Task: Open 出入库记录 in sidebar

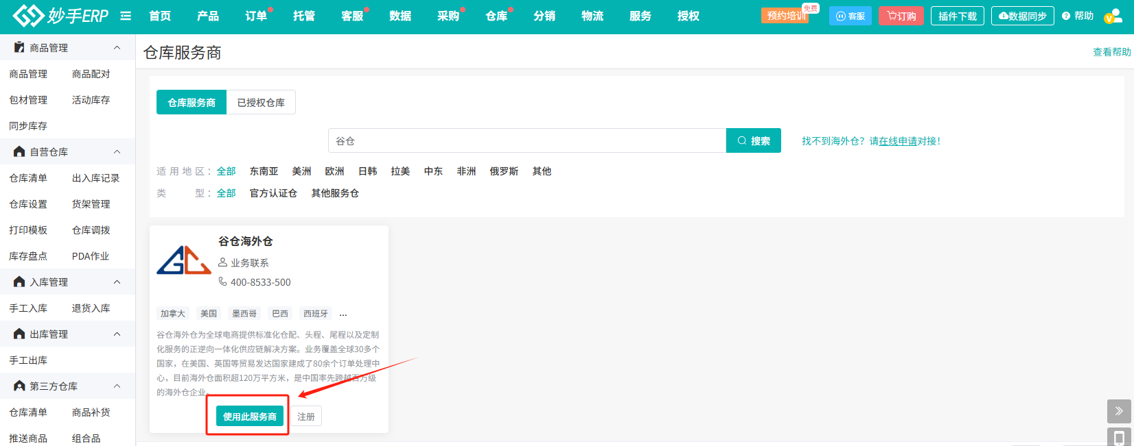Action: tap(95, 177)
